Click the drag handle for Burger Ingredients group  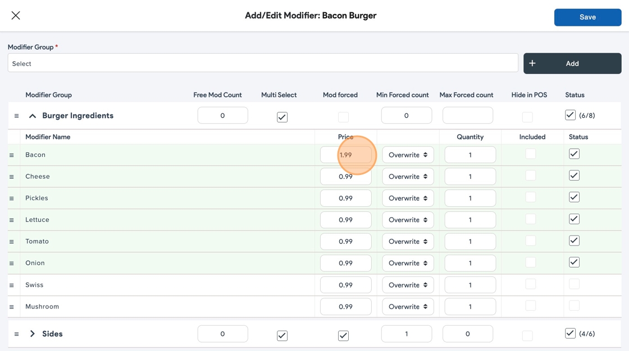point(16,116)
